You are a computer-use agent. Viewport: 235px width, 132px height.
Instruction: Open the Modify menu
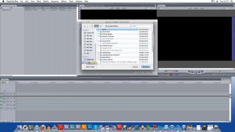click(46, 1)
